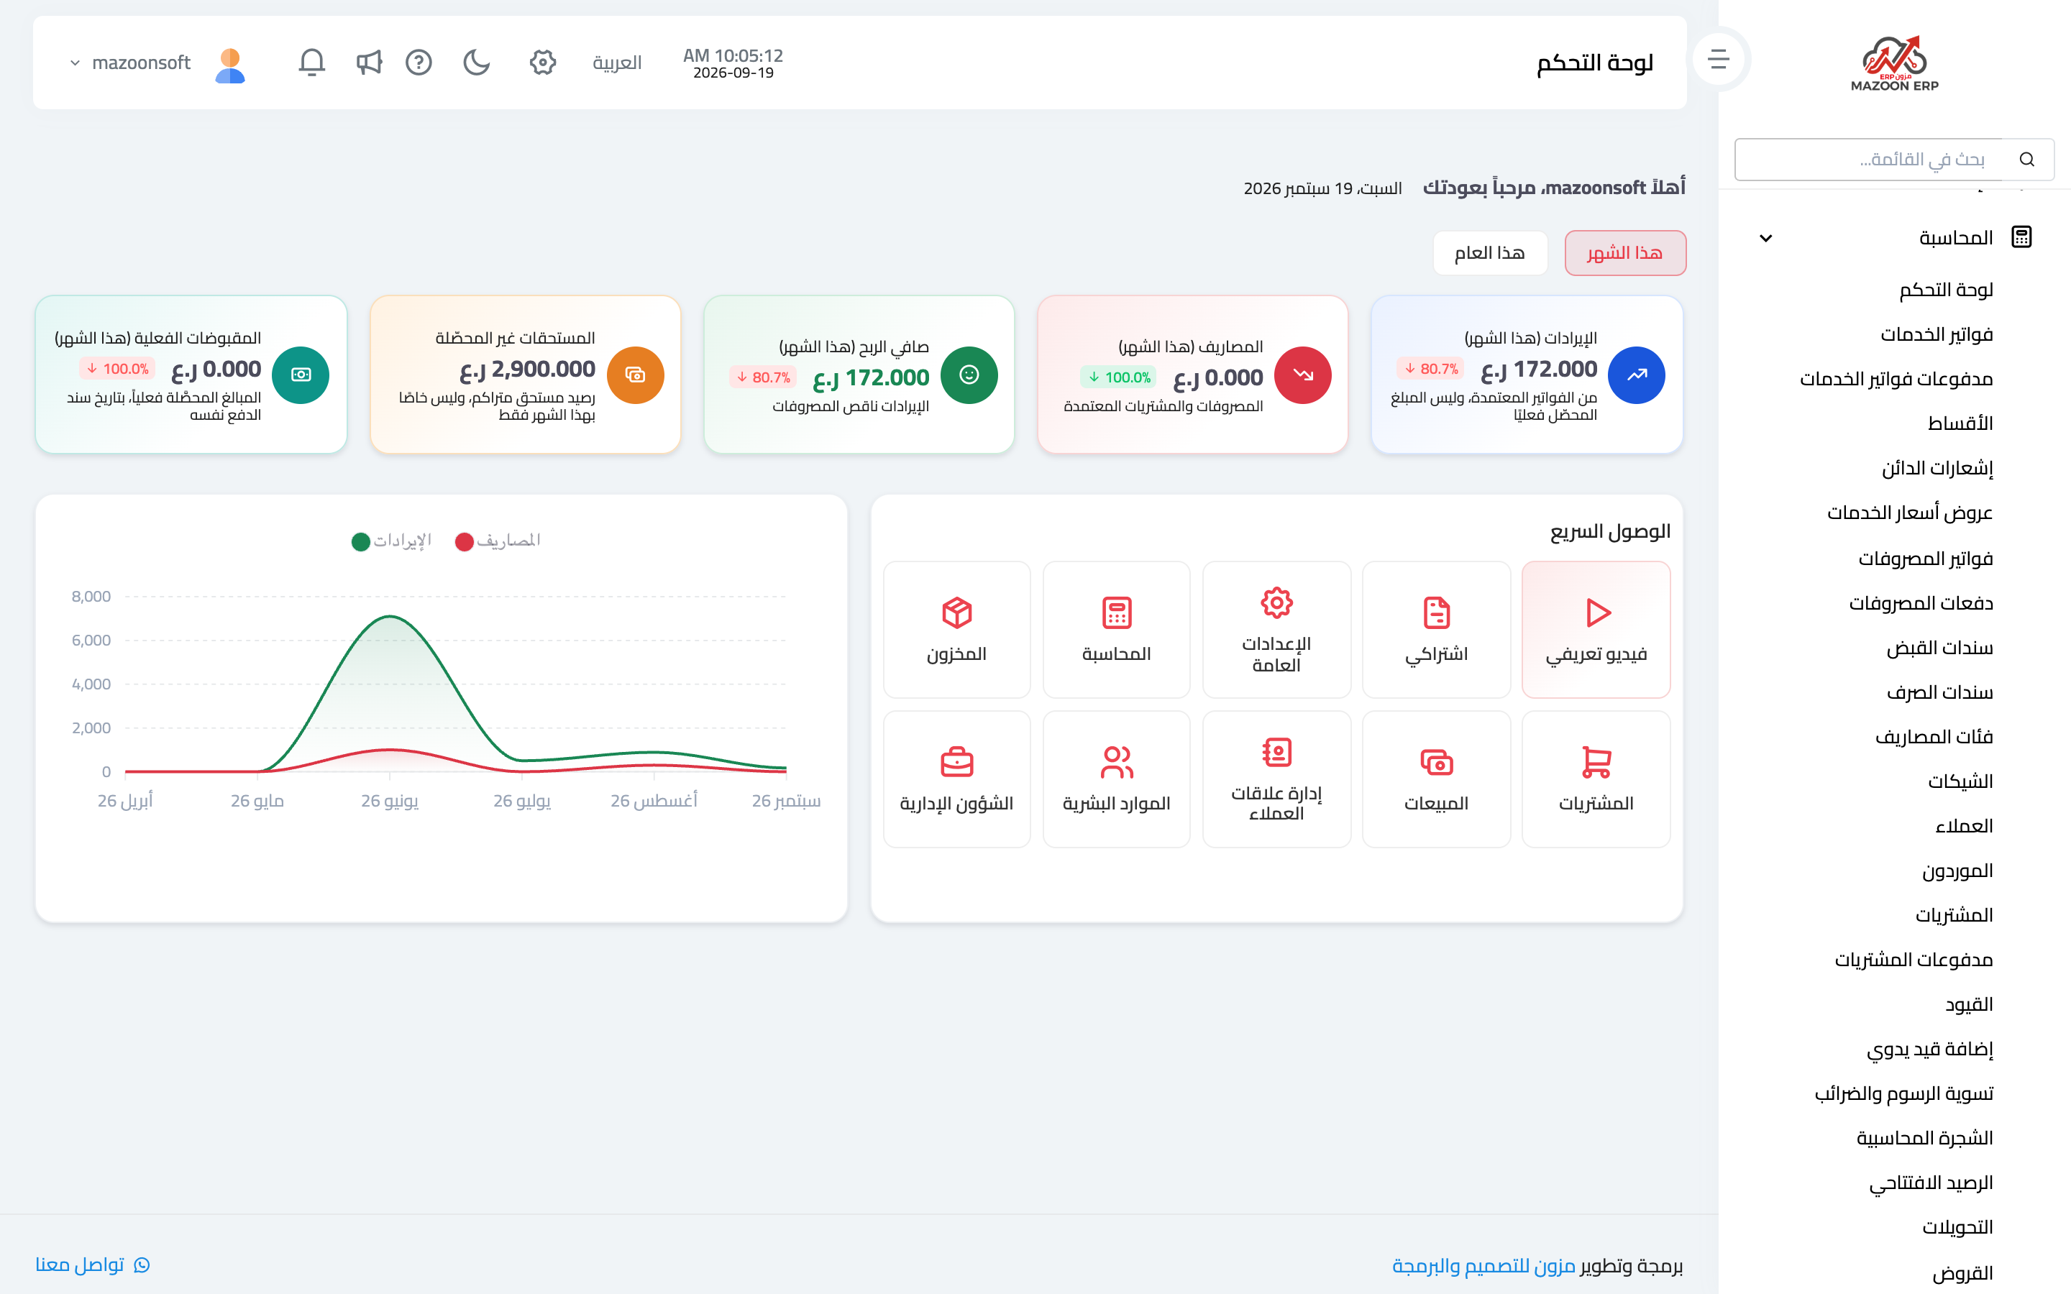
Task: Click the Mazoon ERP logo
Action: (x=1895, y=63)
